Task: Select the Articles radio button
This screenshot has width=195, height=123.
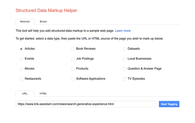Action: 21,49
